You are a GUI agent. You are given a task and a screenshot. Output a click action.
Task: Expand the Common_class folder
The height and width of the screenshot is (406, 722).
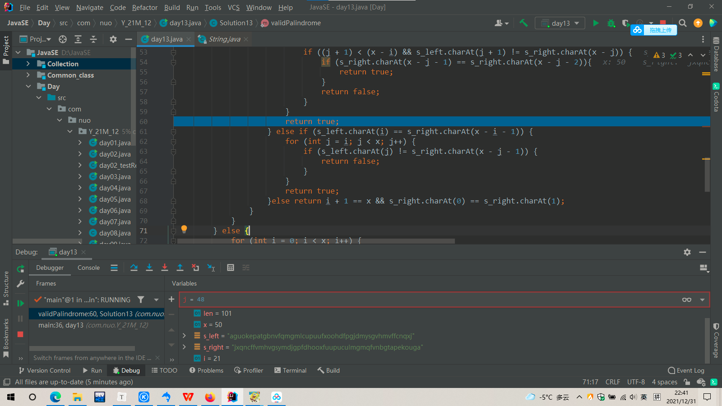tap(28, 75)
